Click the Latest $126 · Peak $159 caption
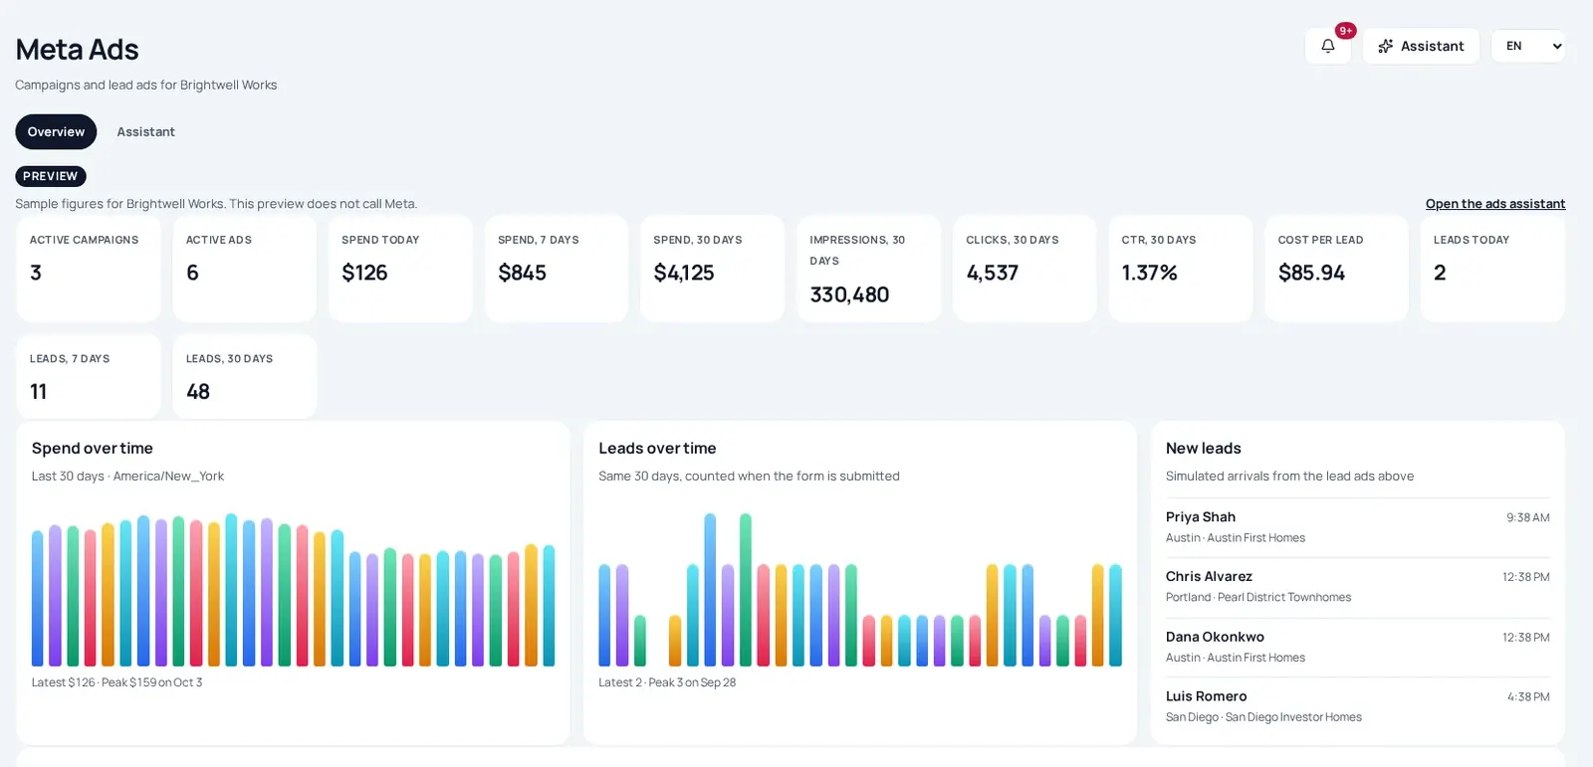1593x767 pixels. click(x=116, y=682)
